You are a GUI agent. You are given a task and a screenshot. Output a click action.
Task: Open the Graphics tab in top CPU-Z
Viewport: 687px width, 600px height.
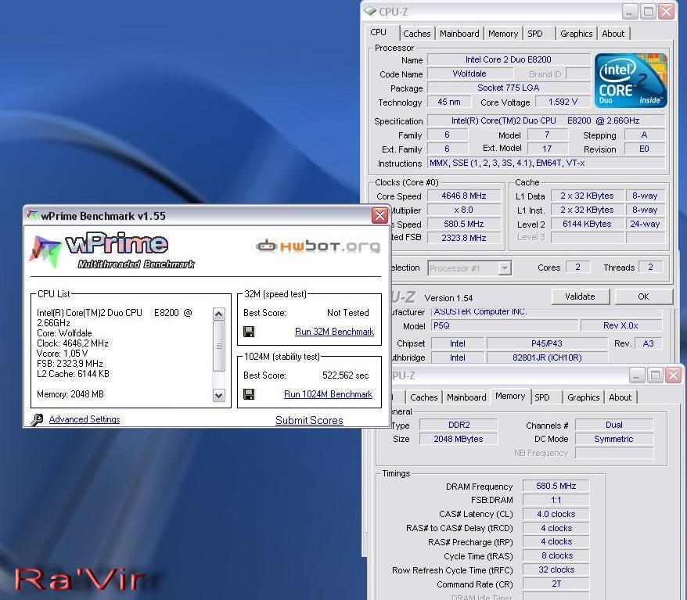[x=576, y=34]
